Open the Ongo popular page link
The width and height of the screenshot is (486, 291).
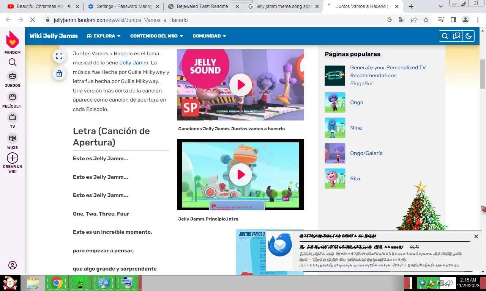[357, 102]
